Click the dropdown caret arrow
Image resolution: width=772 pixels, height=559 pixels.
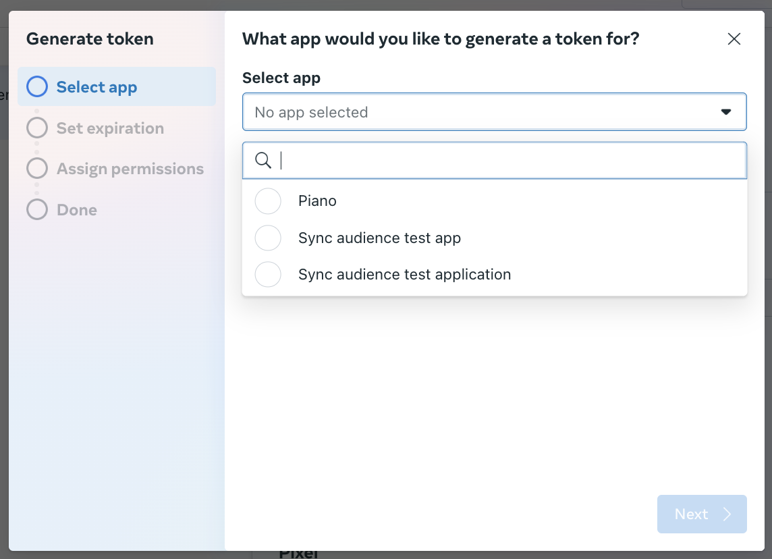[725, 112]
